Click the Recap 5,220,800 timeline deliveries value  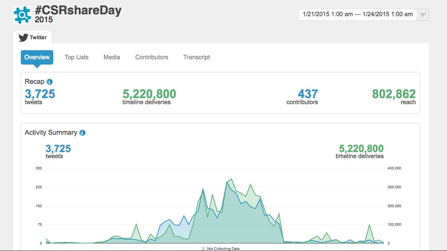point(149,94)
